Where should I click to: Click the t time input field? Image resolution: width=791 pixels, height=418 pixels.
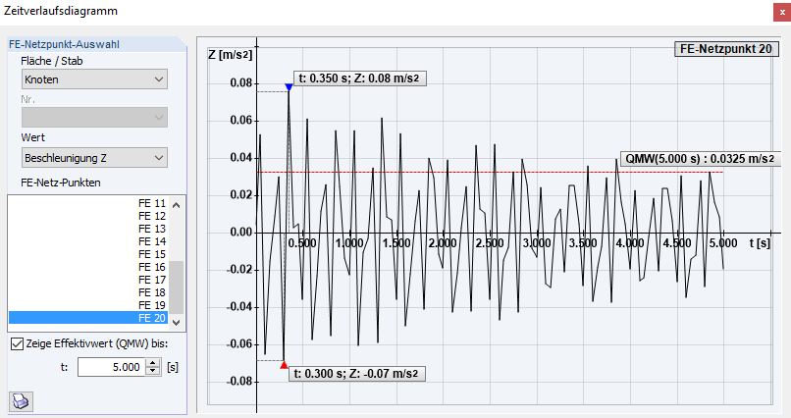pos(112,367)
